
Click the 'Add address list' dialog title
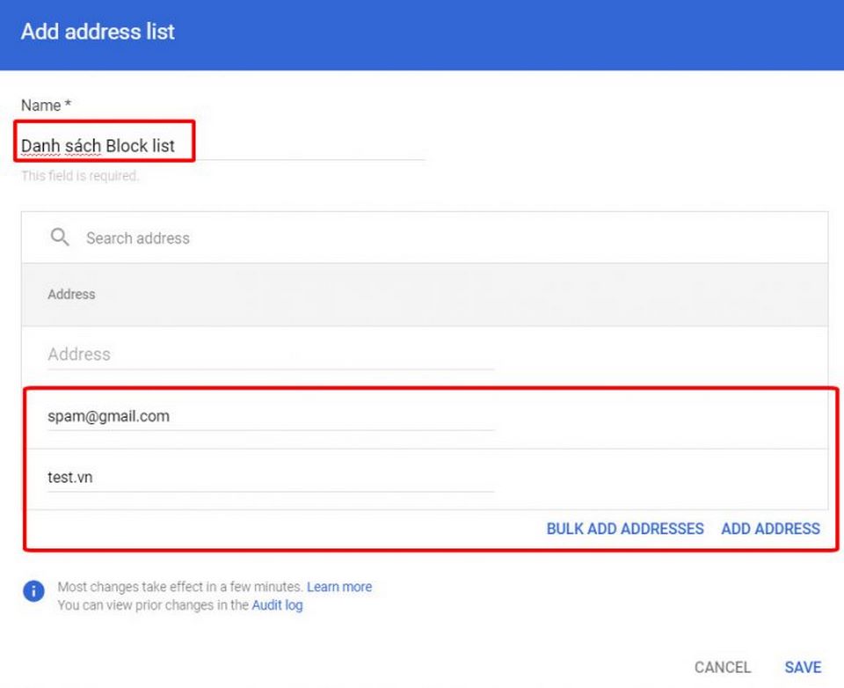tap(98, 32)
